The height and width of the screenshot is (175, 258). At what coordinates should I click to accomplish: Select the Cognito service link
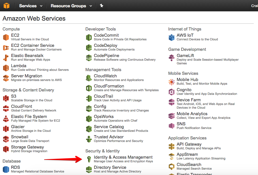coord(184,90)
